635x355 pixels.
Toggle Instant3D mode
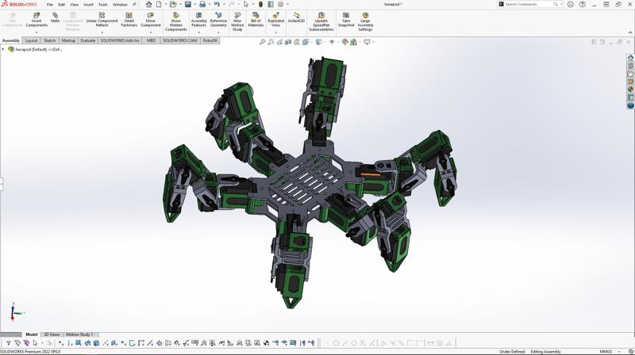click(x=296, y=18)
